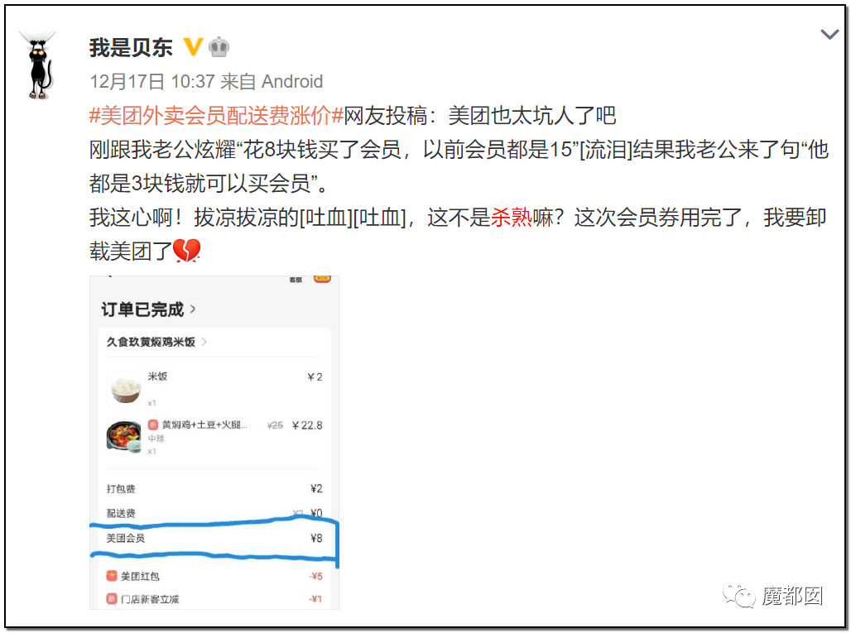Click the red 杀熟 keyword link
Viewport: 851px width, 633px height.
point(512,218)
